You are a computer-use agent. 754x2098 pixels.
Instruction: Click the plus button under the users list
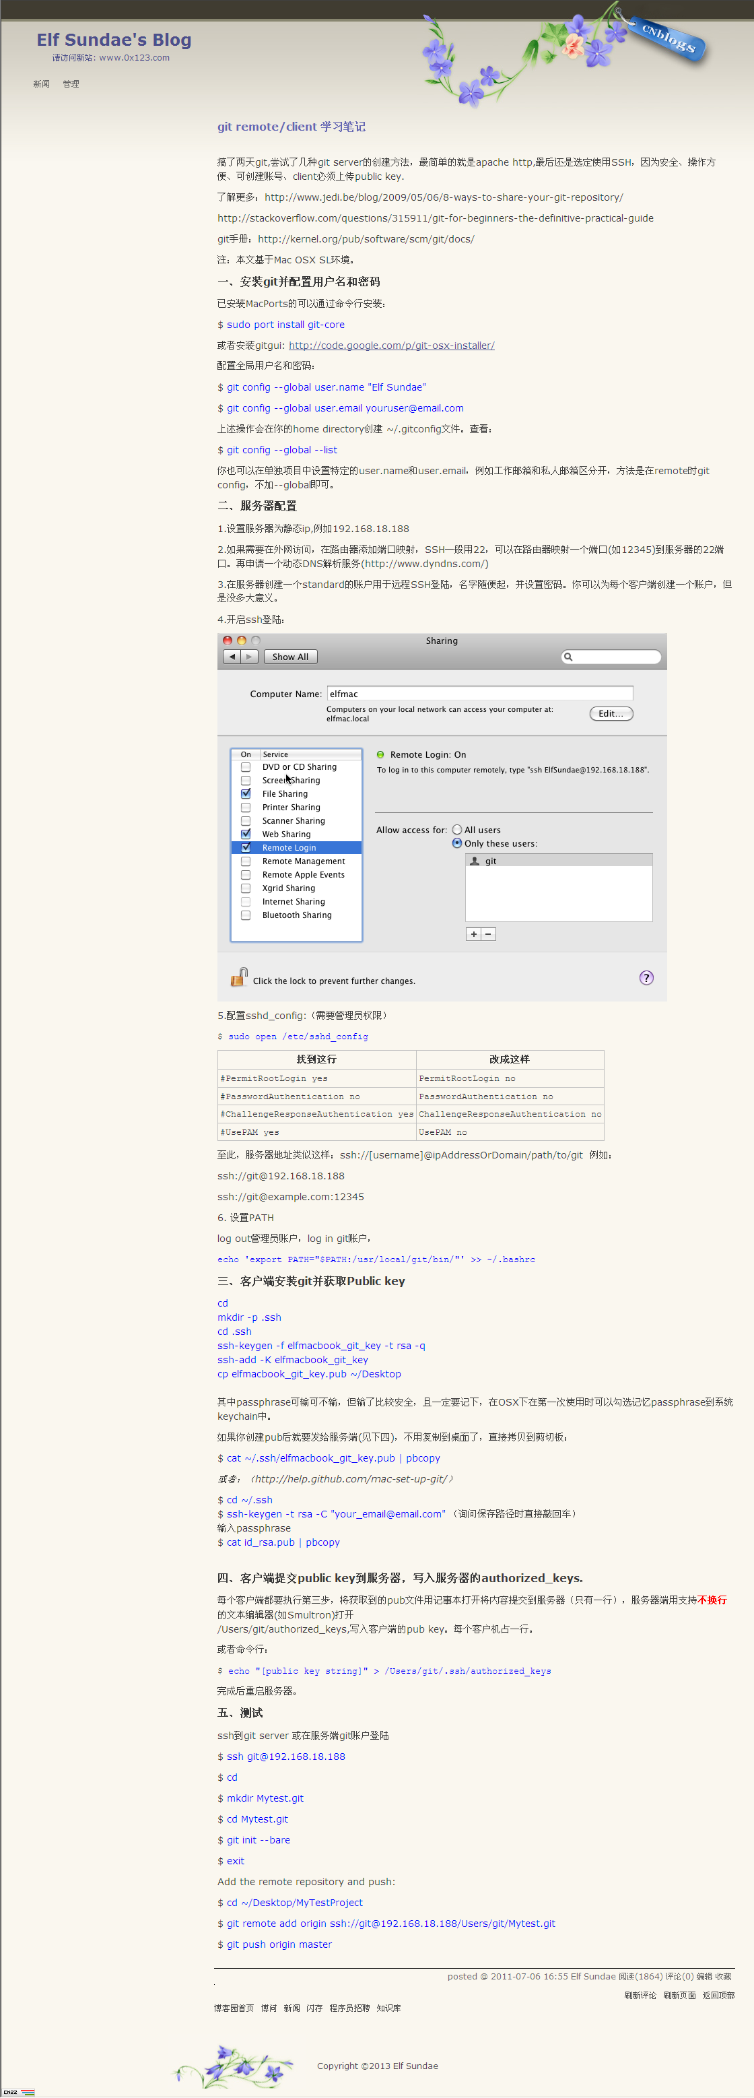[x=473, y=934]
